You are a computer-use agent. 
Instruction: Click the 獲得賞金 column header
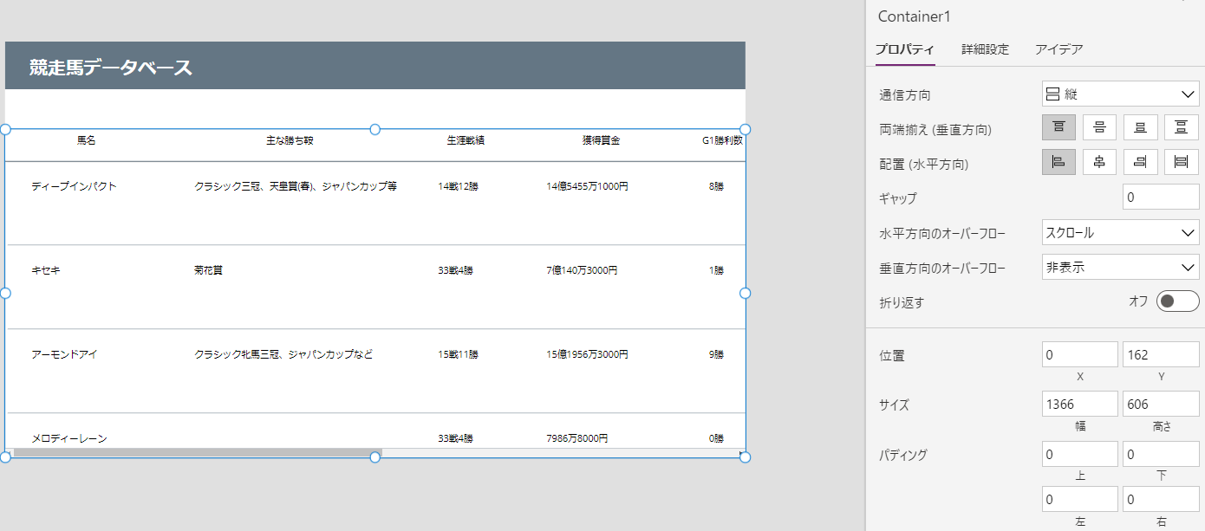pos(601,140)
